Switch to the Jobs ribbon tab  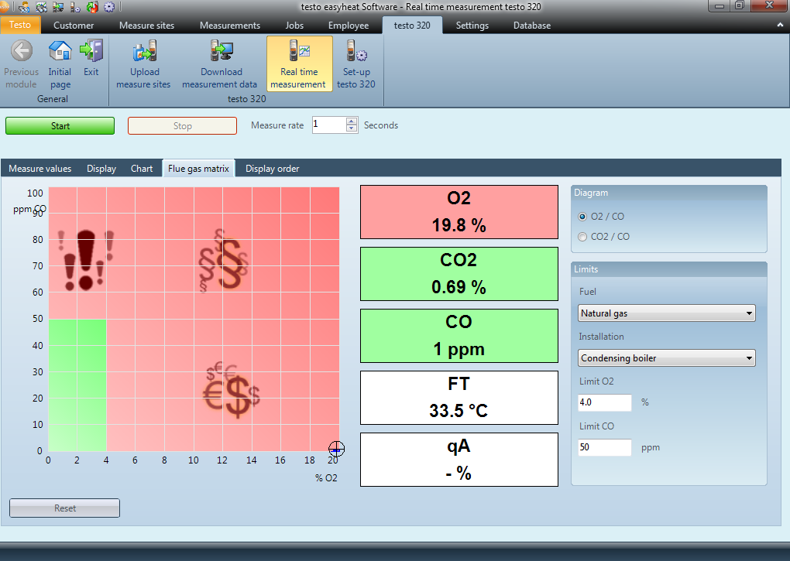(294, 26)
